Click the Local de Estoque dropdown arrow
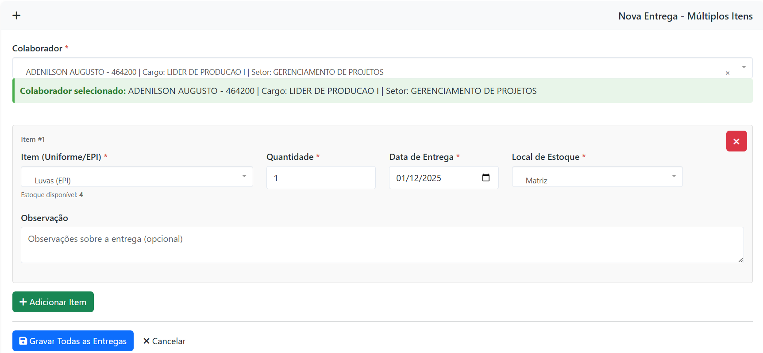 (674, 176)
